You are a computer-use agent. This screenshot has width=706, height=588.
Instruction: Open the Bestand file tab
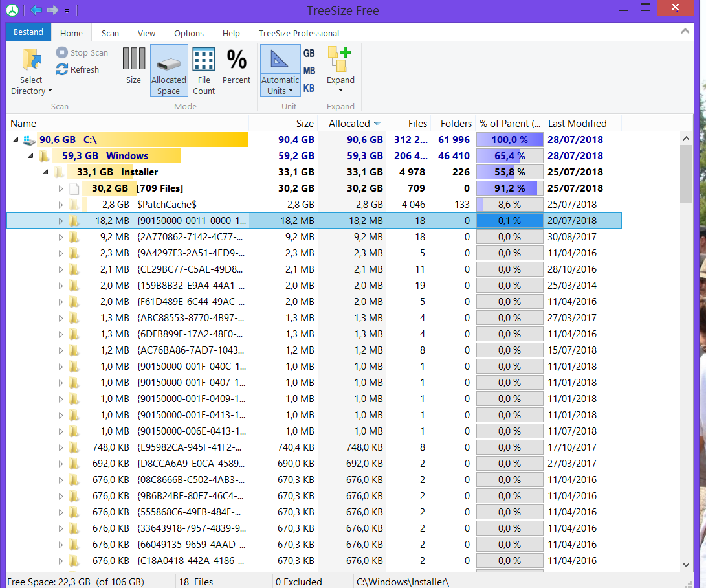28,32
